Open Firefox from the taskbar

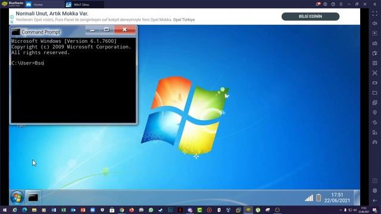pos(132,210)
